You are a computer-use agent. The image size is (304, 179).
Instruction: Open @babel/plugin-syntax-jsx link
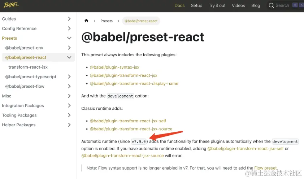pos(114,67)
